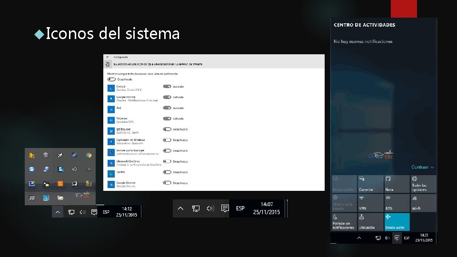Click the network icon beside the 14:12 clock
This screenshot has width=457, height=257.
pos(71,212)
